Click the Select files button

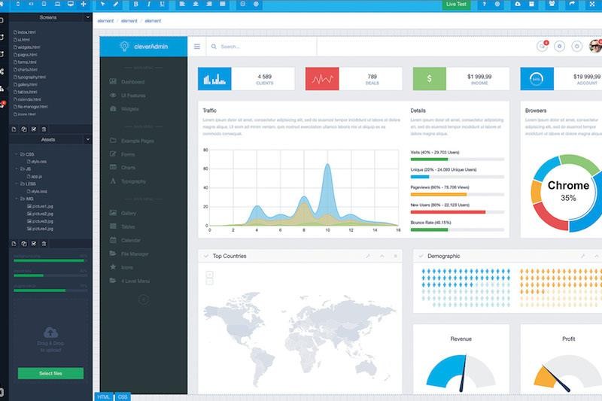(x=50, y=373)
